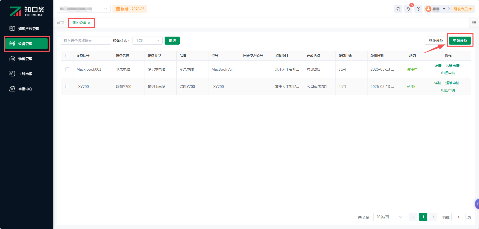Expand the user name dropdown arrow
The image size is (479, 229).
point(444,9)
